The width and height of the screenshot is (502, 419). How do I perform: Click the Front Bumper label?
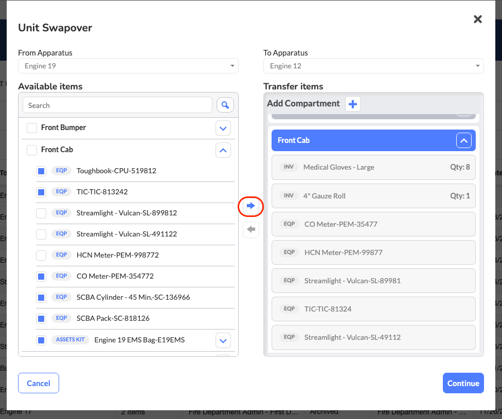[63, 127]
